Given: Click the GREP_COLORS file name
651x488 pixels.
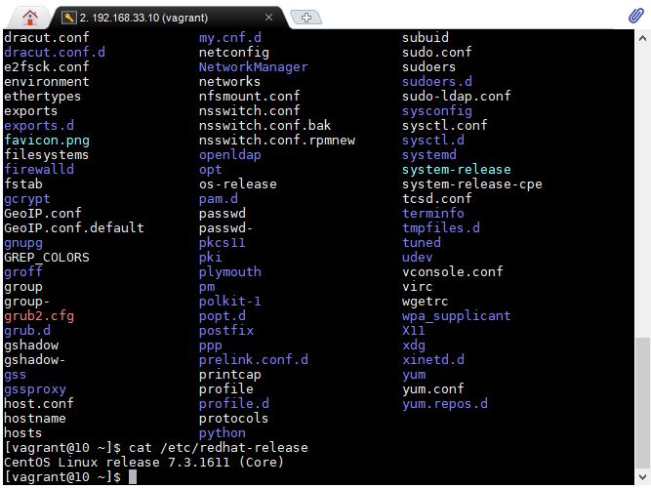Looking at the screenshot, I should (47, 258).
